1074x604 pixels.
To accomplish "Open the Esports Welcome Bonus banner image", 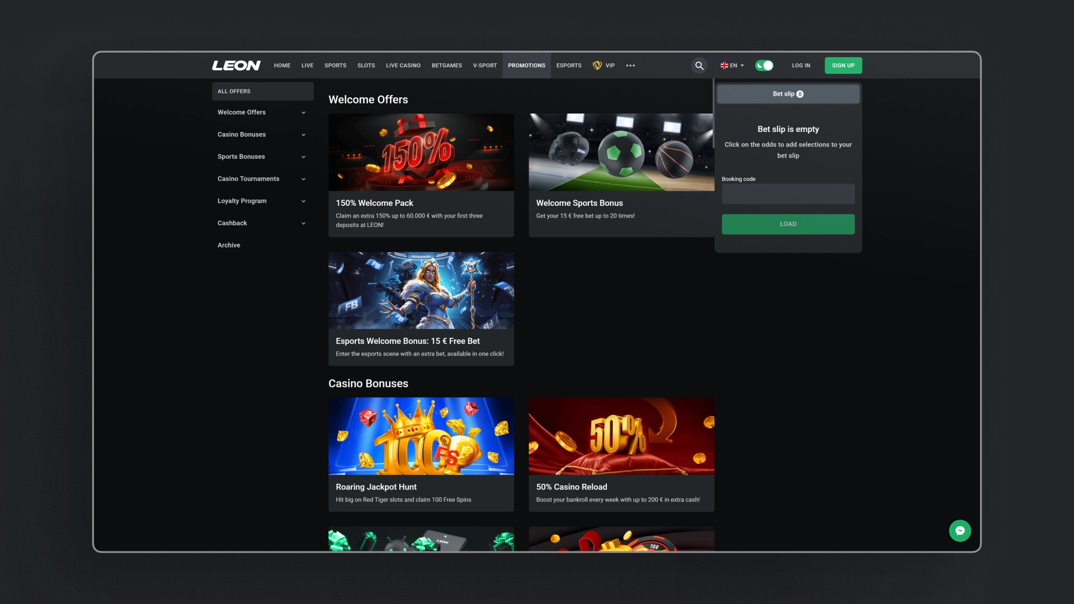I will [x=421, y=290].
